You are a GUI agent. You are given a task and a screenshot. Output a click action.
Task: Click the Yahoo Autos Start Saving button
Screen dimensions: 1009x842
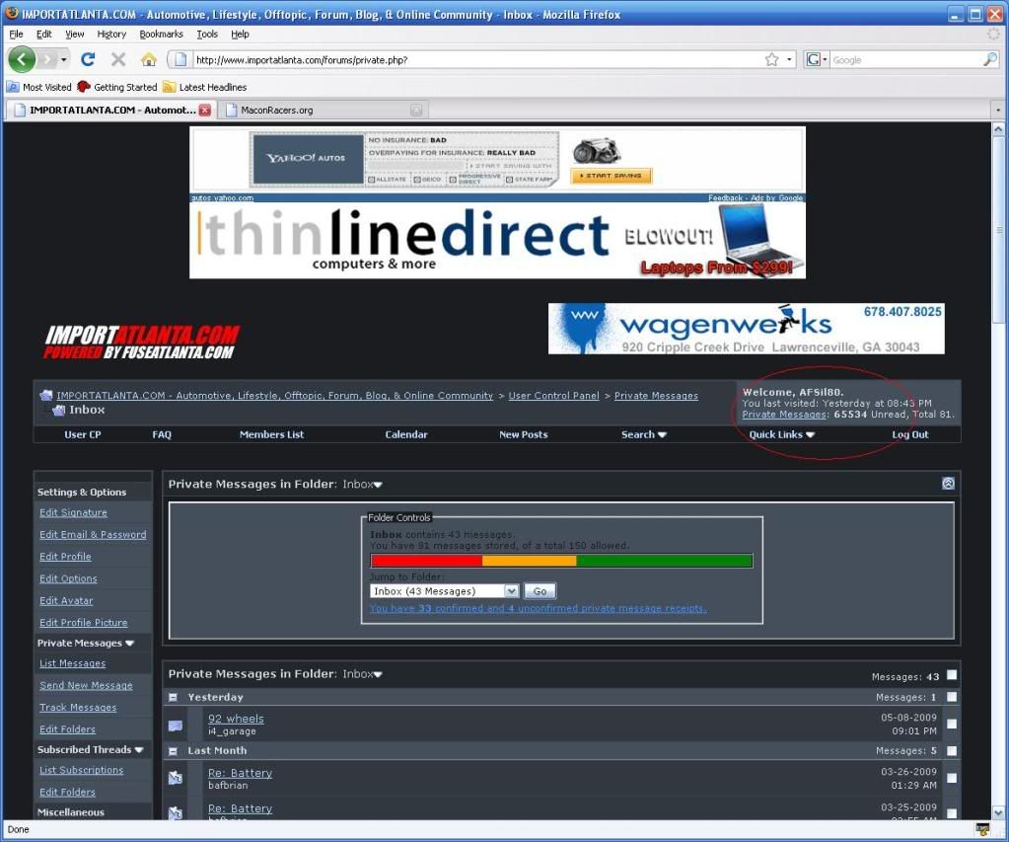tap(611, 176)
